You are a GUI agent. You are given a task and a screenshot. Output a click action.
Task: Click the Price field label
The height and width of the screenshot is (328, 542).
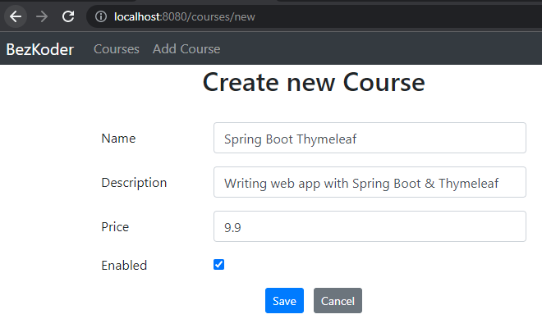pyautogui.click(x=115, y=227)
